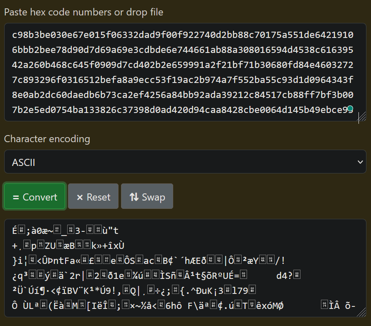Click Swap to exchange input and output
Viewport: 371px width, 326px height.
147,196
